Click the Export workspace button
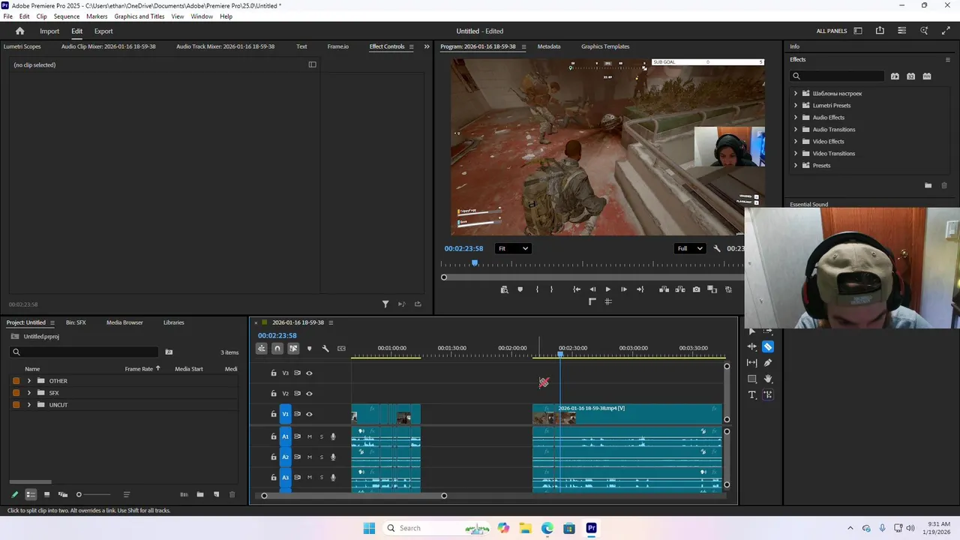Image resolution: width=960 pixels, height=540 pixels. coord(103,31)
